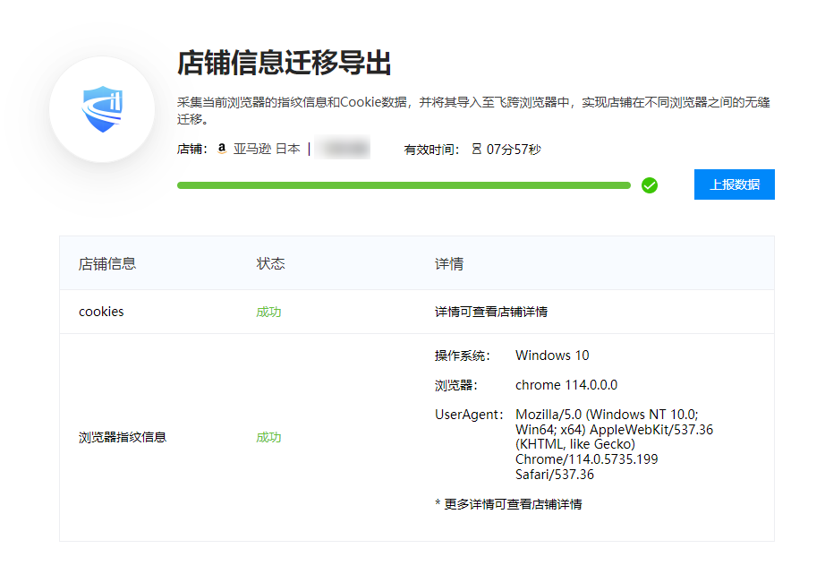This screenshot has height=574, width=825.
Task: Click the 店铺信息迁移导出 page title
Action: 284,64
